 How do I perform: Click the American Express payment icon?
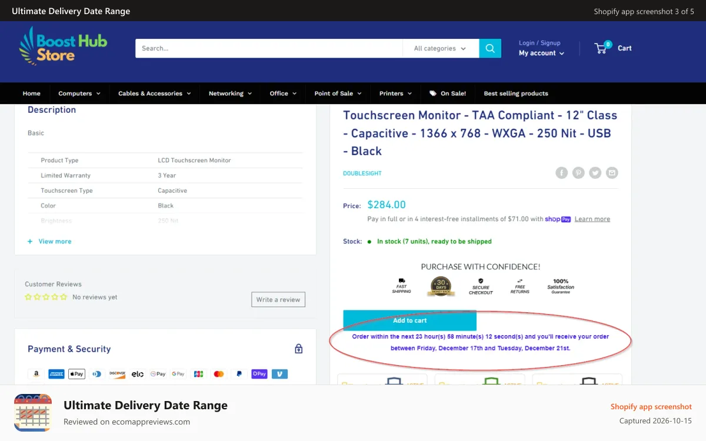tap(56, 374)
